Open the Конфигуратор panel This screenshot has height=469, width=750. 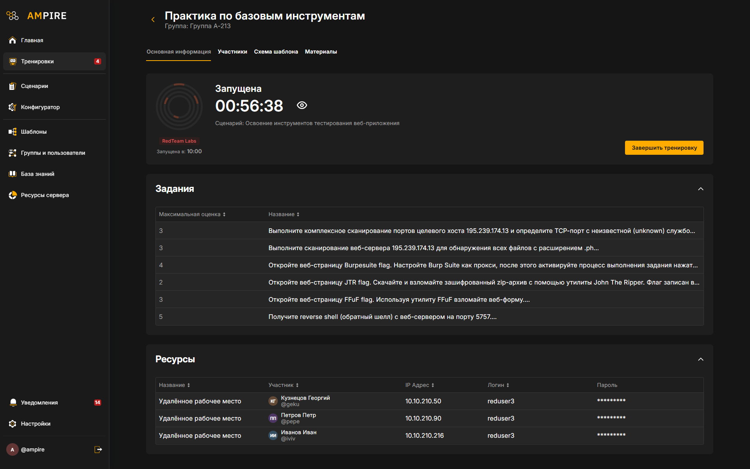click(x=40, y=107)
